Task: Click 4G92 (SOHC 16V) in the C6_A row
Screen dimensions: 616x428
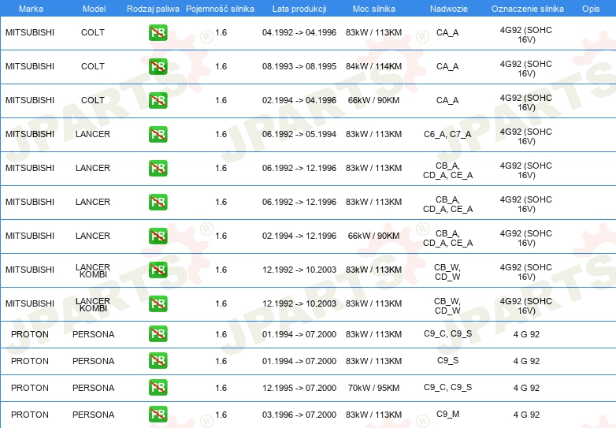Action: 526,136
